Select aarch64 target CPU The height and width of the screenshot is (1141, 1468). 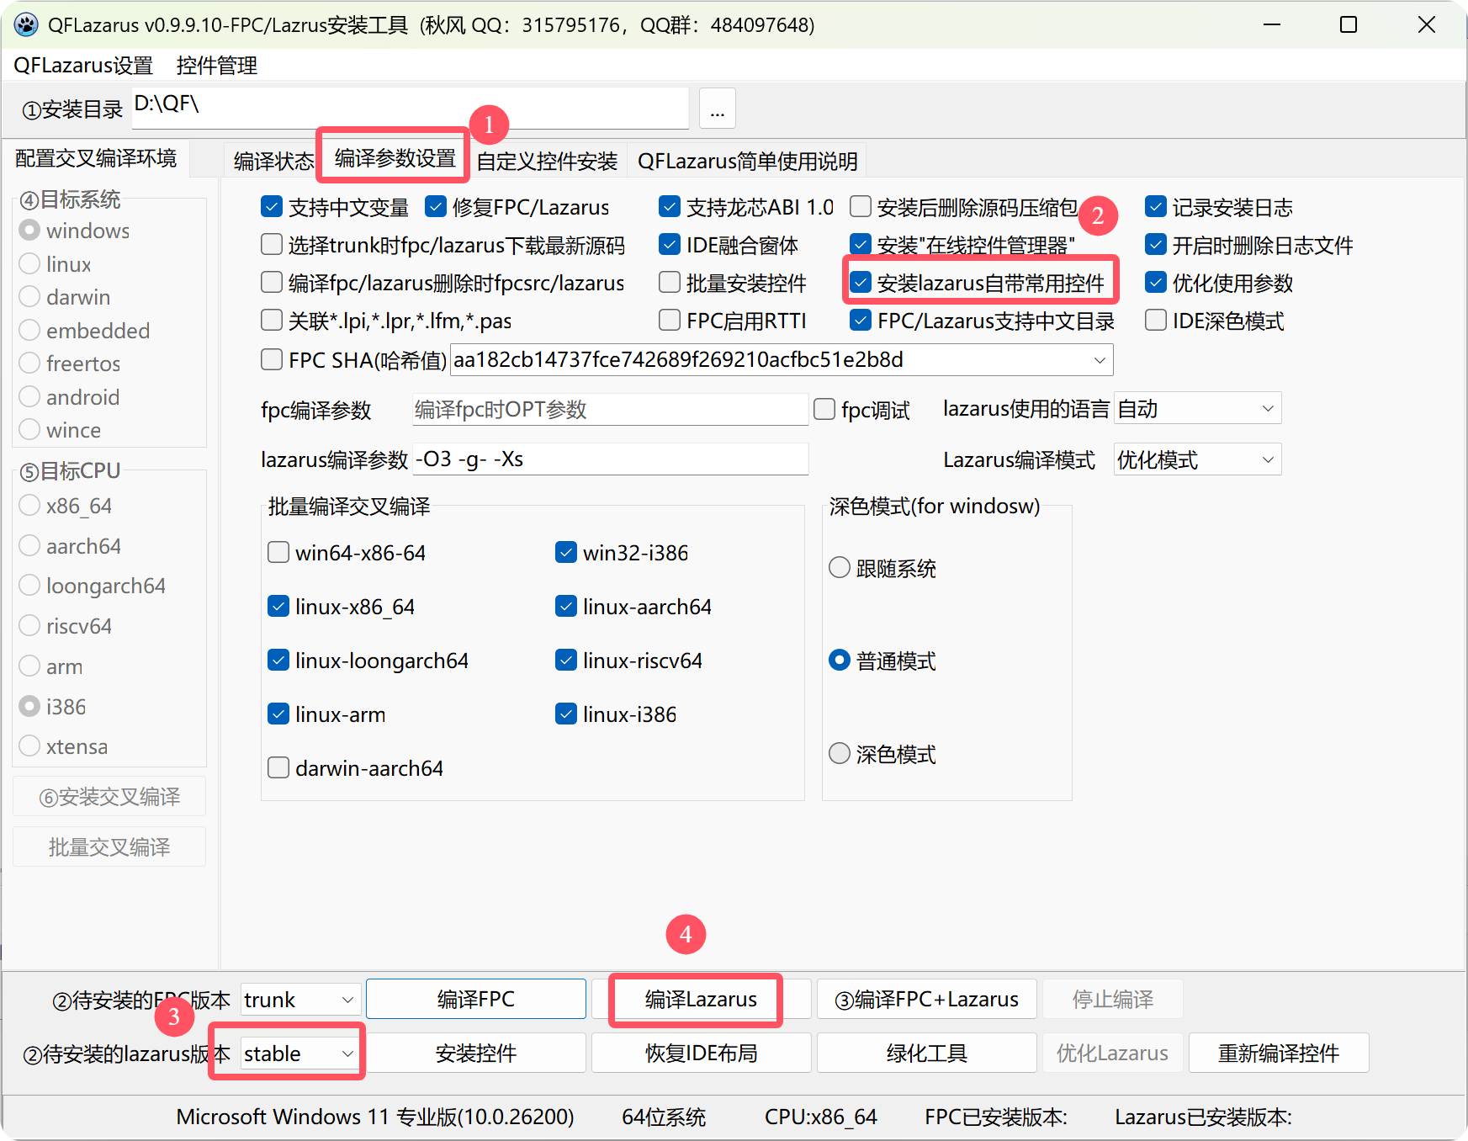(x=29, y=545)
